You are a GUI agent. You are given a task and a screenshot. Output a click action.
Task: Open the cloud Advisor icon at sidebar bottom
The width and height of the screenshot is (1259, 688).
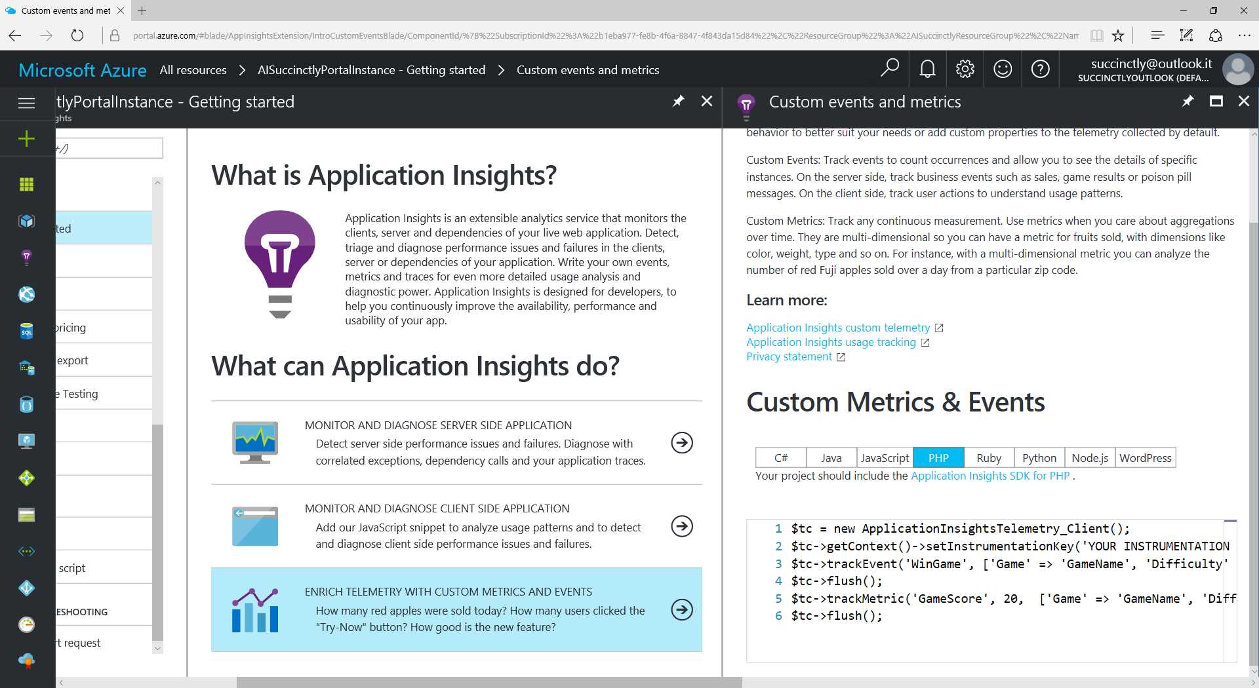tap(26, 661)
